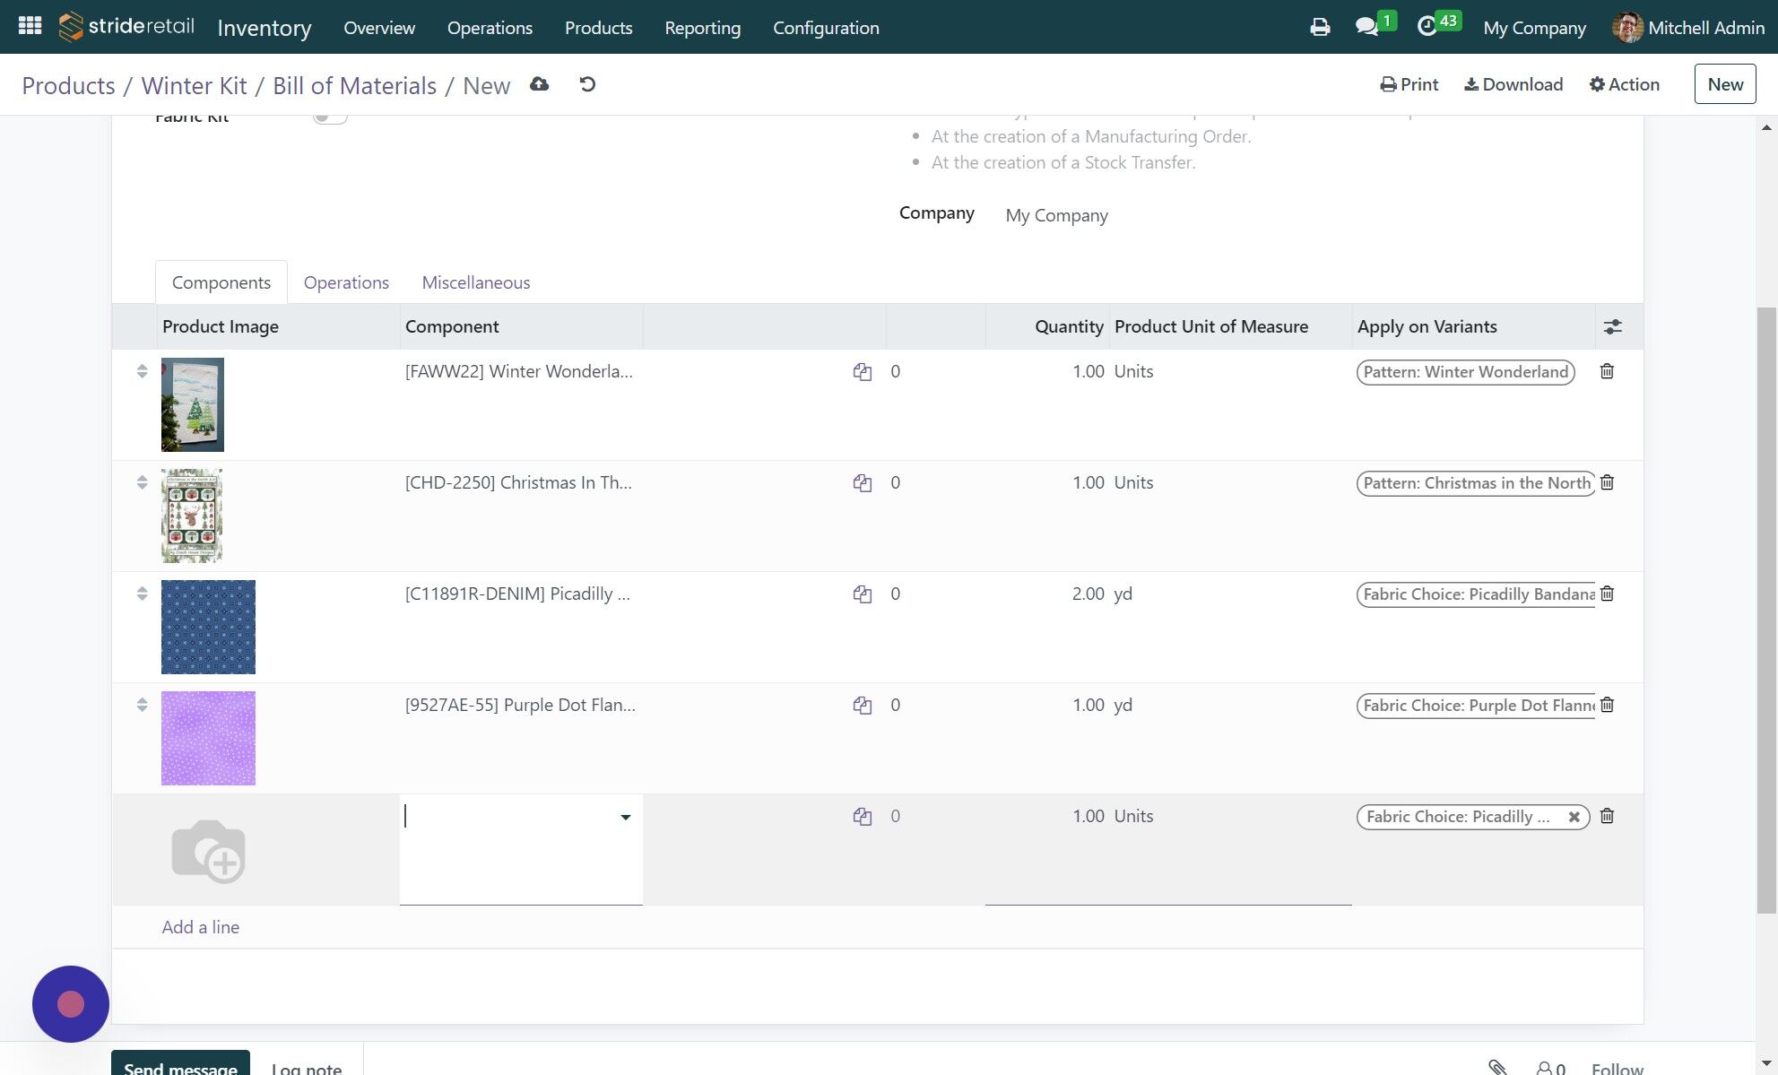Click copy icon in C11891R-DENIM row
The width and height of the screenshot is (1778, 1075).
pos(863,594)
